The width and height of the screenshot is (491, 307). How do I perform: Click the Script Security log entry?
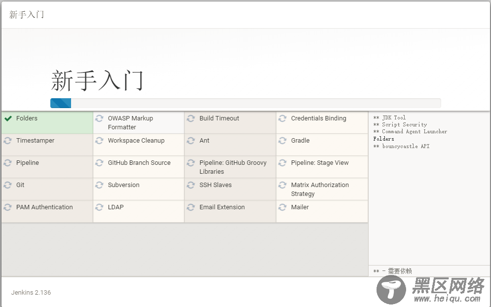coord(400,125)
